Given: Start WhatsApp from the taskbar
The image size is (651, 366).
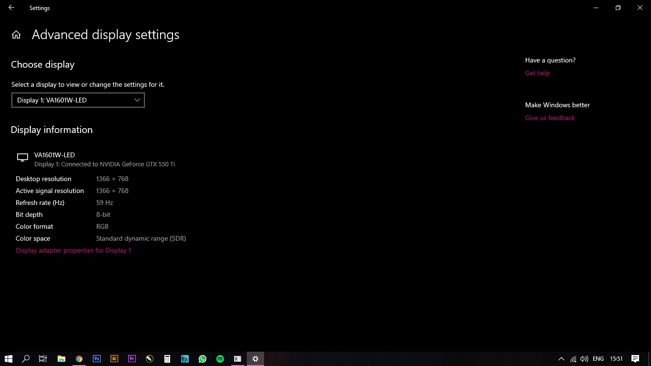Looking at the screenshot, I should coord(202,358).
